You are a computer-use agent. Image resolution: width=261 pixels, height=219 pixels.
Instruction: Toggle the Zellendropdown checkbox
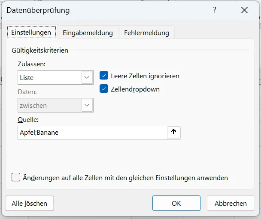tap(104, 89)
